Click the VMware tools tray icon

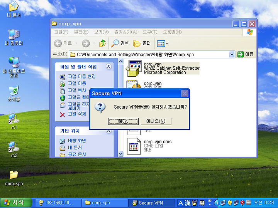click(x=248, y=203)
